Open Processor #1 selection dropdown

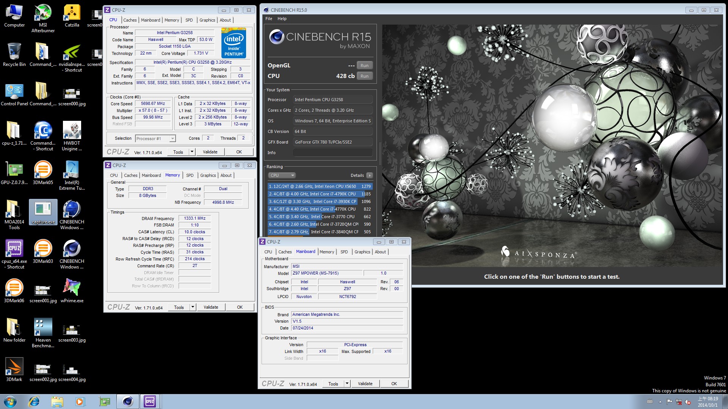pyautogui.click(x=155, y=139)
